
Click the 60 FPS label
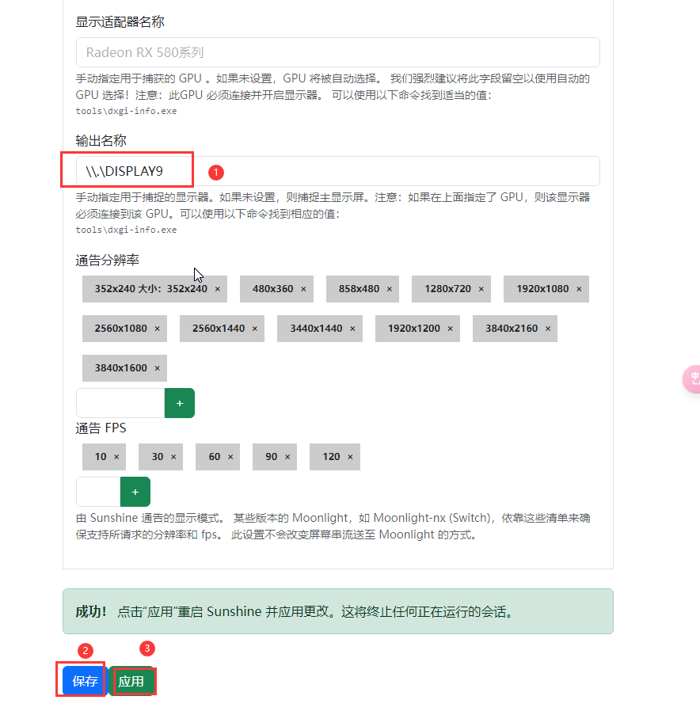click(x=215, y=457)
